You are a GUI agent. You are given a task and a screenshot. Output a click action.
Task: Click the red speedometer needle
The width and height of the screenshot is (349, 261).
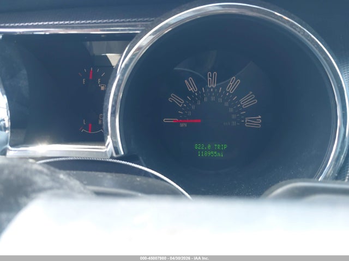pyautogui.click(x=186, y=121)
